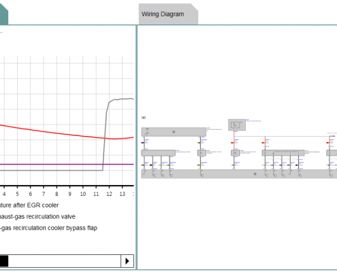Select the 'ture after EGR cooler' legend entry
337x272 pixels.
coord(29,205)
